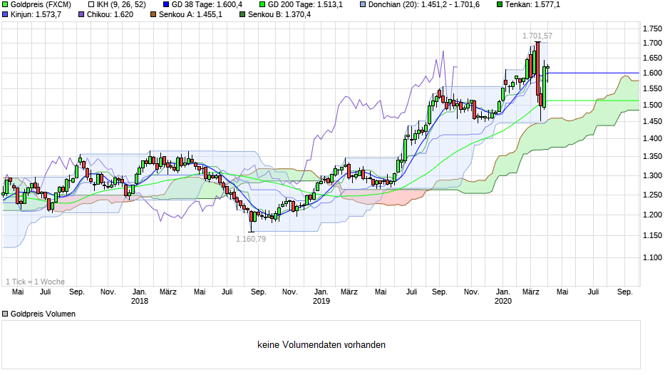Select the Goldpreis (FXCM) legend label

pyautogui.click(x=41, y=5)
